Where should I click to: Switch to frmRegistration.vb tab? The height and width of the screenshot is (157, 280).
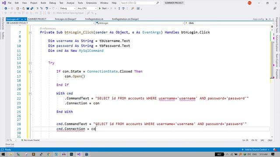coord(94,19)
